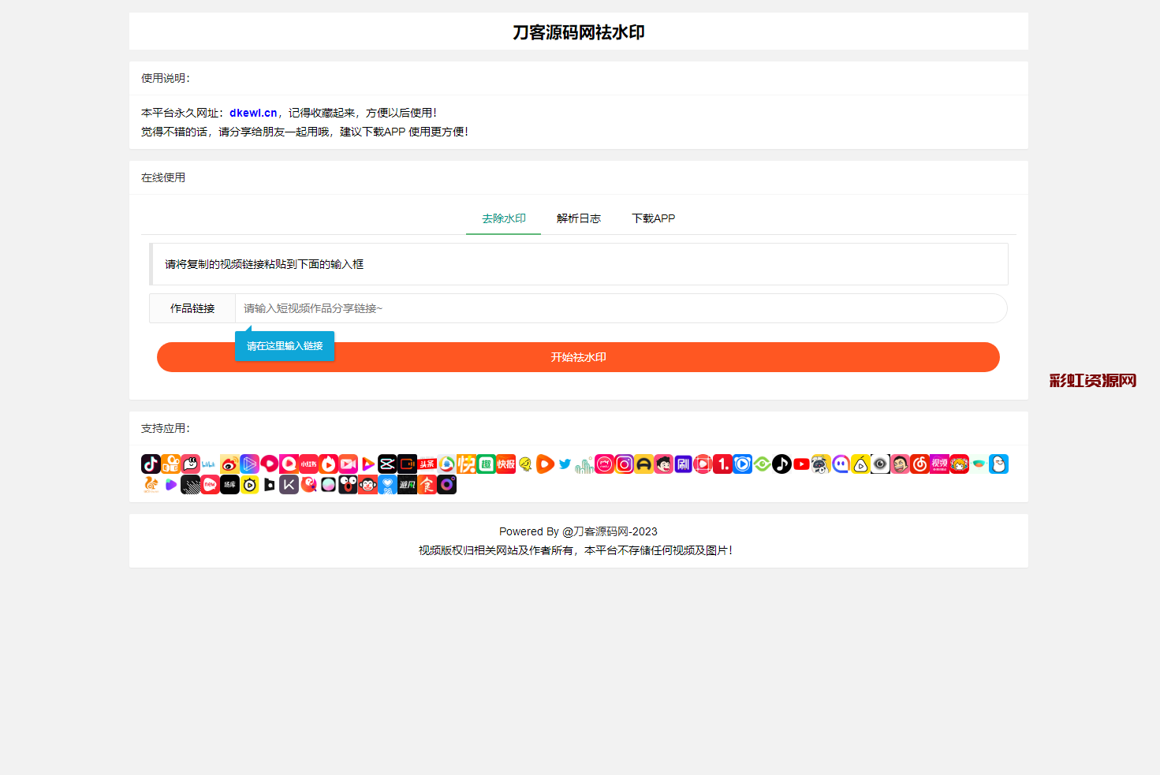This screenshot has width=1160, height=775.
Task: Select the 去除水印 tab
Action: click(x=503, y=218)
